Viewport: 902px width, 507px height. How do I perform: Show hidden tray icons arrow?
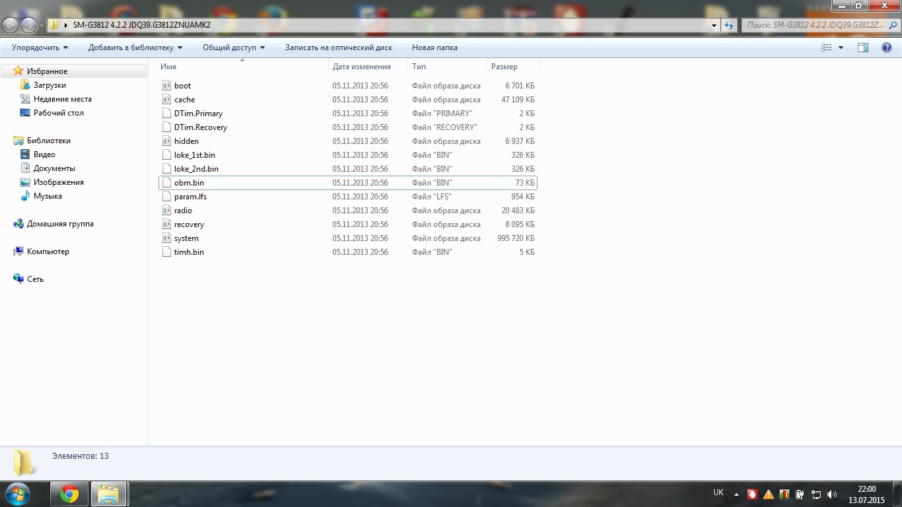coord(736,494)
